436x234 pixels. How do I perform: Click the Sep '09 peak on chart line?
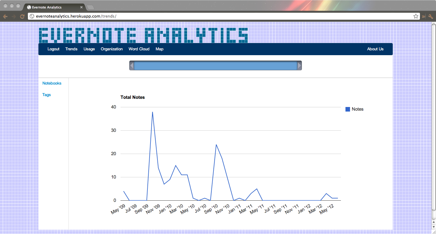(x=152, y=112)
